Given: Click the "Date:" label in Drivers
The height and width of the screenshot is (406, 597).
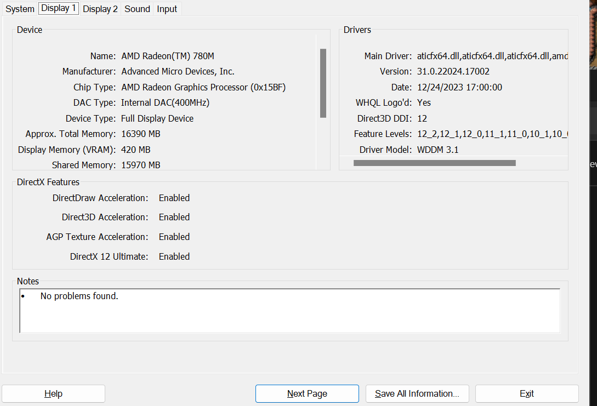Looking at the screenshot, I should pyautogui.click(x=402, y=87).
